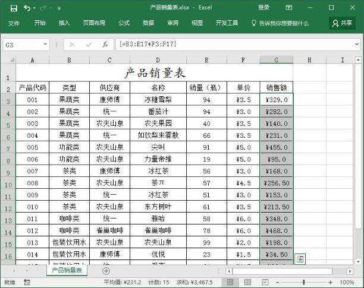
Task: Add a new sheet with plus icon
Action: (x=106, y=271)
